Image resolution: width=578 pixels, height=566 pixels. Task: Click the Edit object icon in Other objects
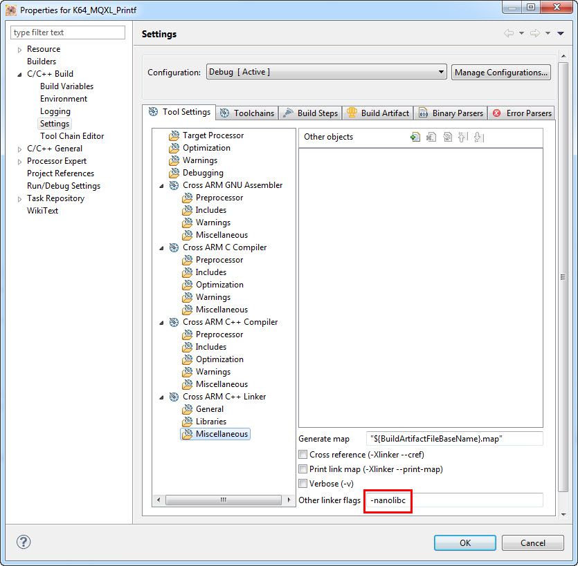(x=447, y=138)
